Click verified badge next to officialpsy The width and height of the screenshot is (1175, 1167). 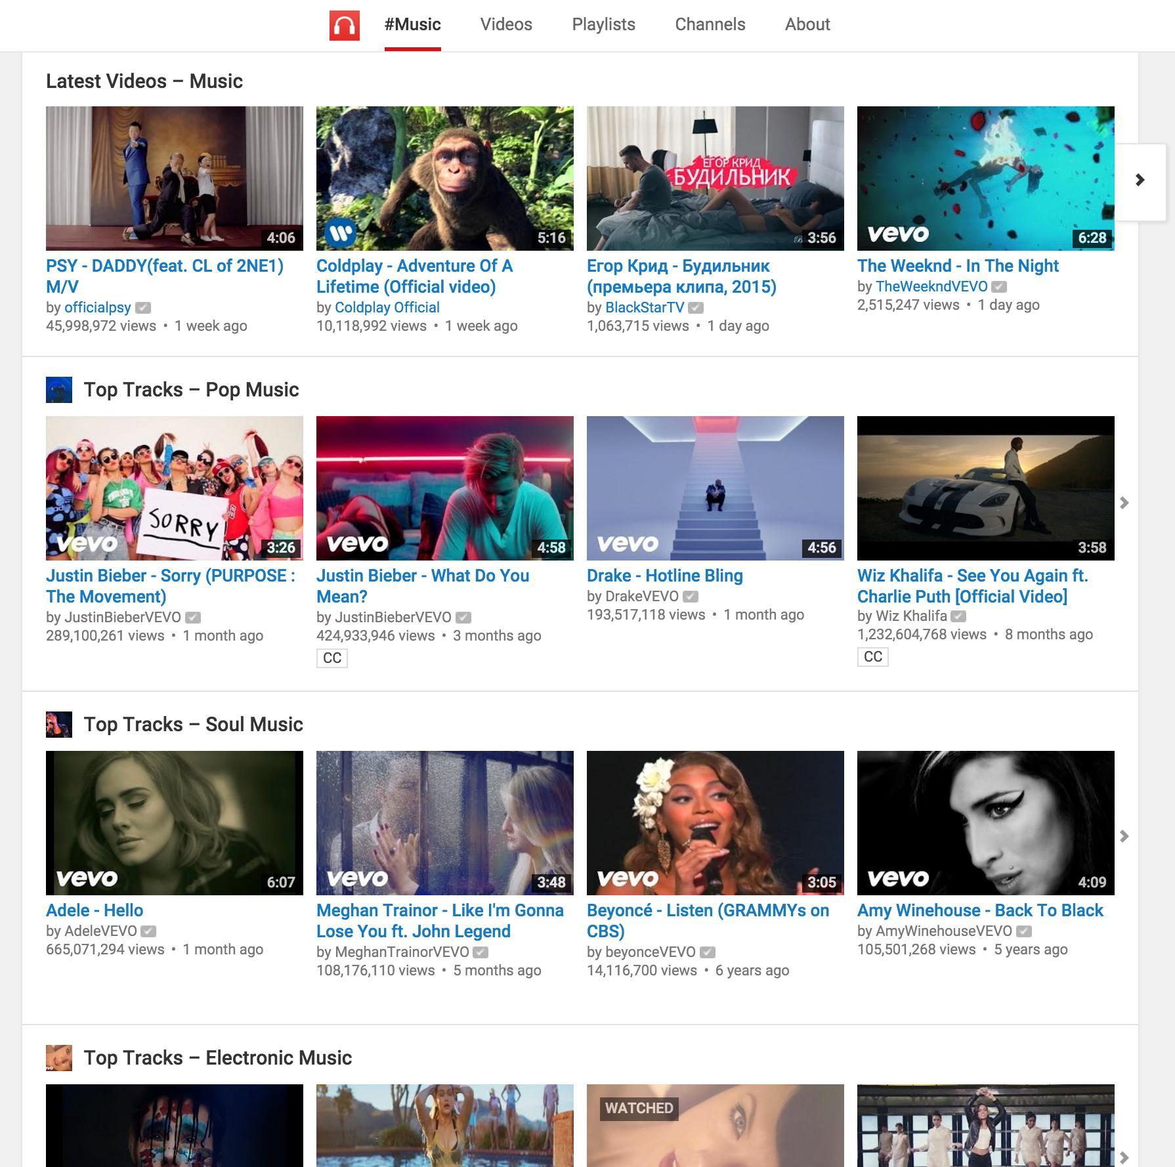click(143, 308)
